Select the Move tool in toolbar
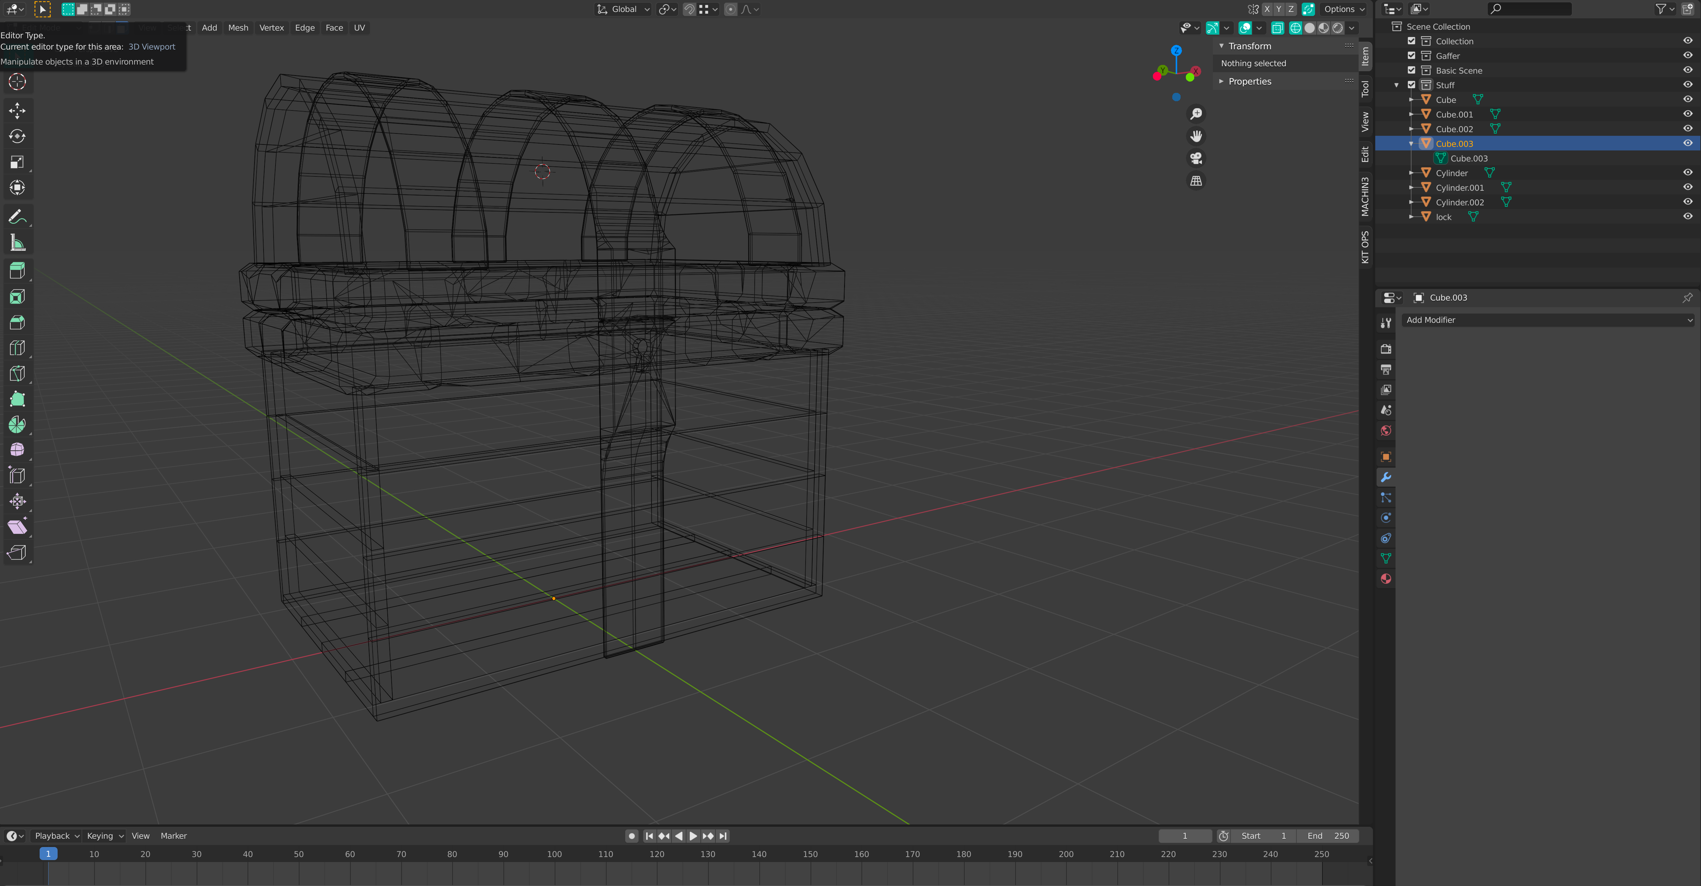The image size is (1701, 886). coord(17,111)
